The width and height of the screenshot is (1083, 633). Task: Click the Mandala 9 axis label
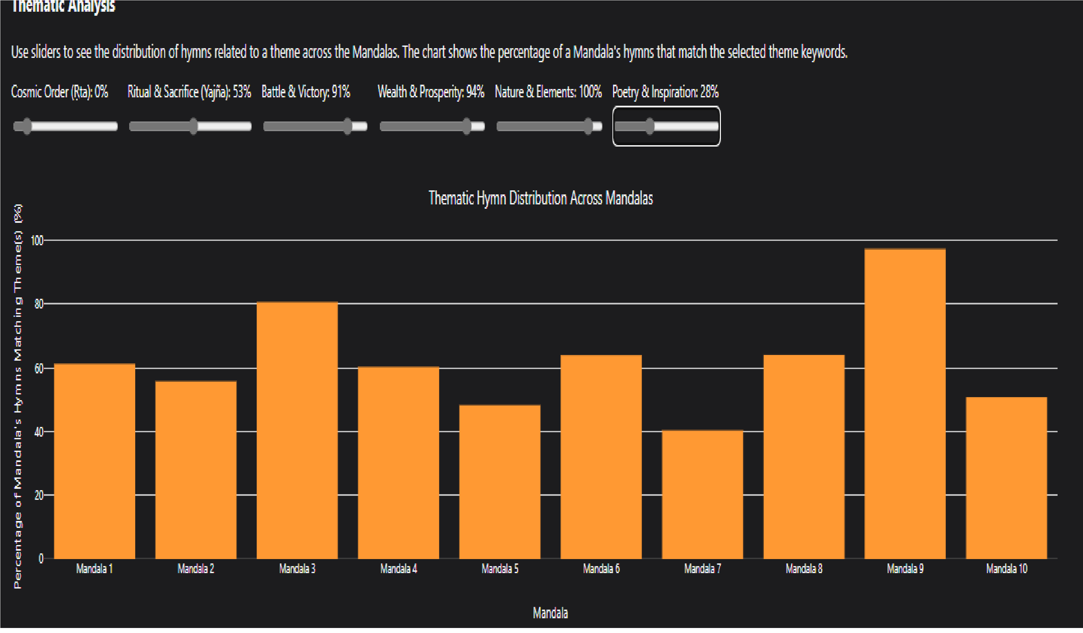click(905, 569)
